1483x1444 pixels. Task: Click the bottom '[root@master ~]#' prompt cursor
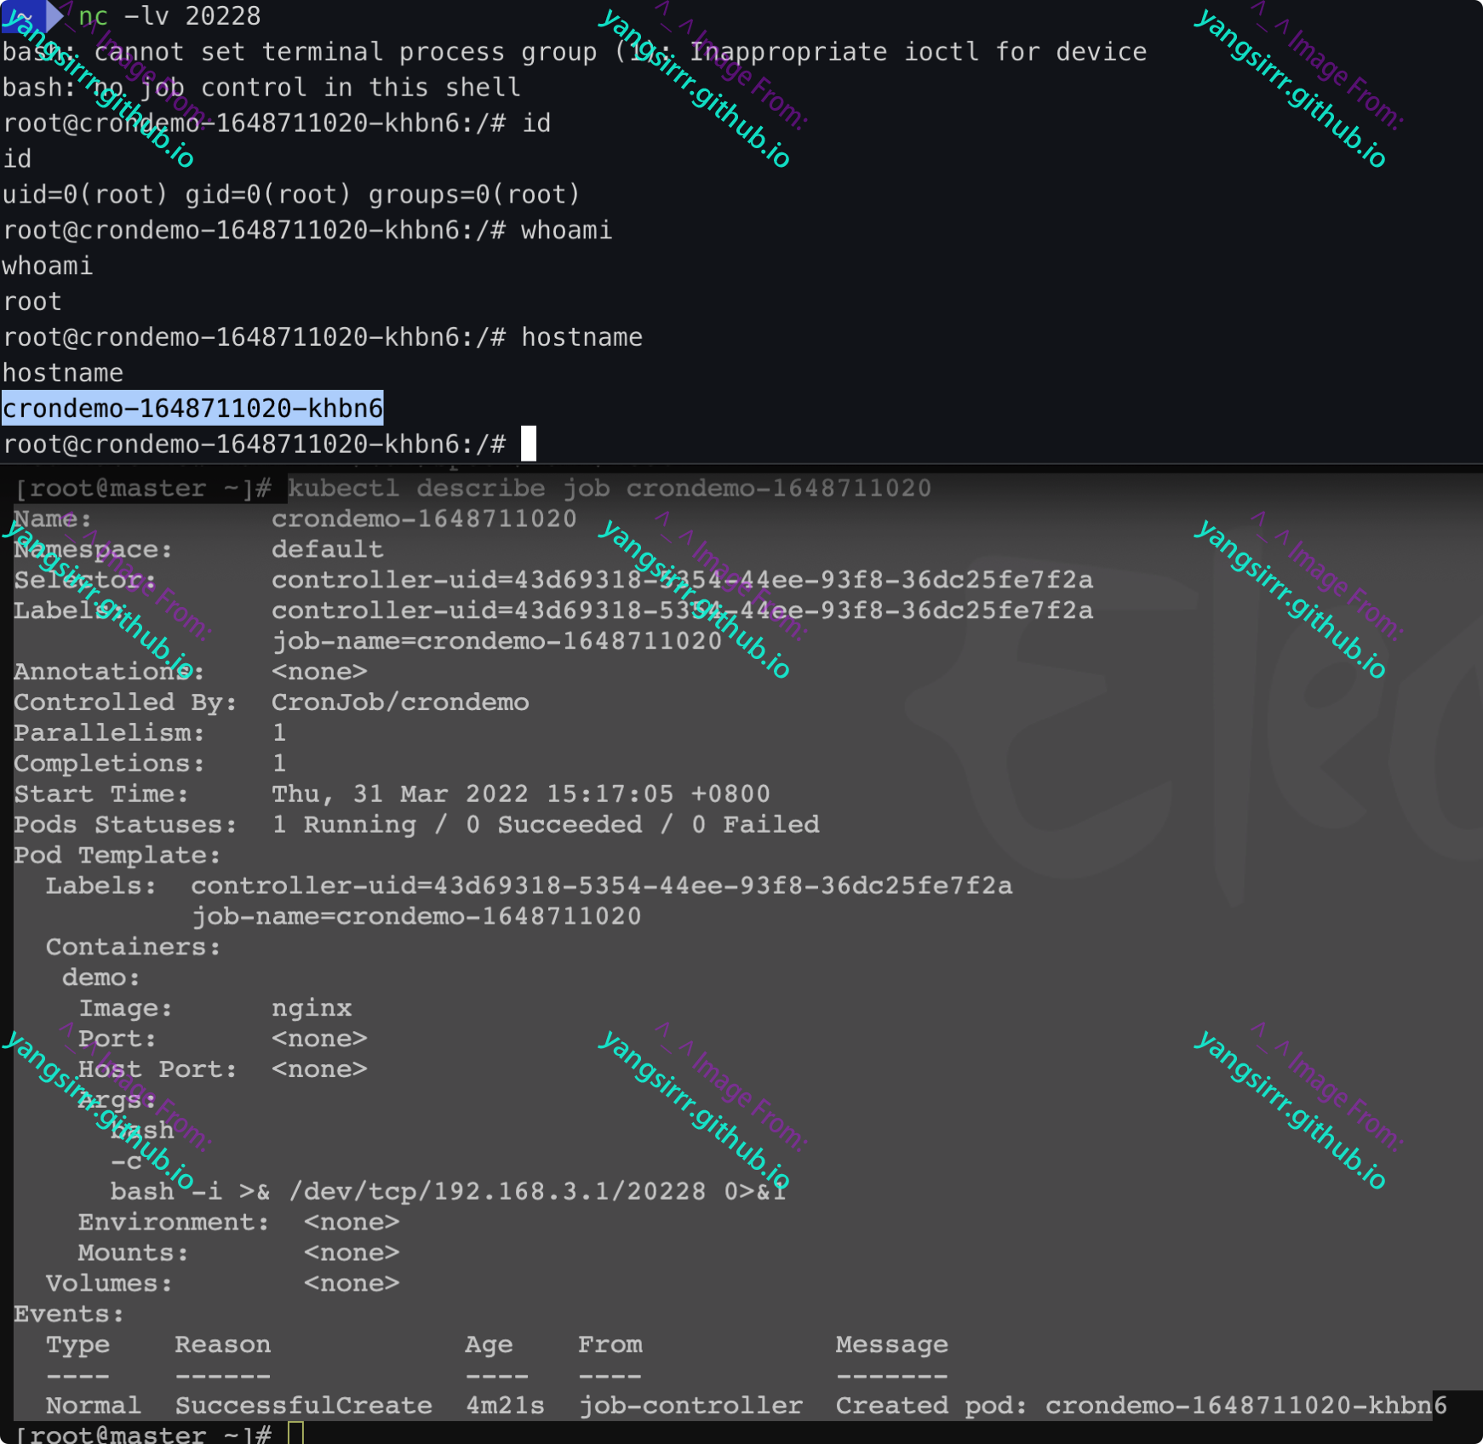coord(295,1433)
